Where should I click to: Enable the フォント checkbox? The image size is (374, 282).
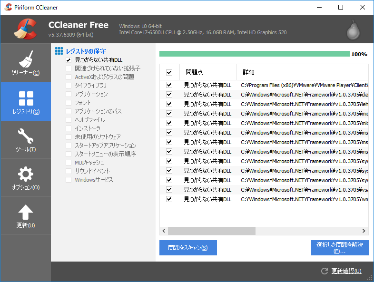(x=69, y=103)
